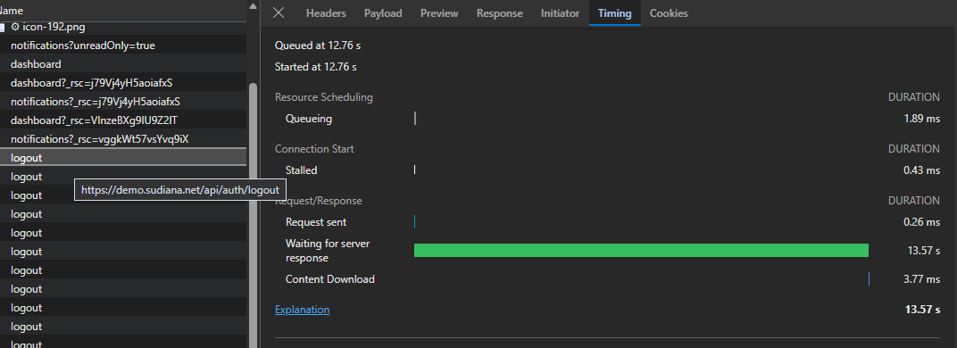
Task: Click the Started at 12.76 s text
Action: point(315,67)
